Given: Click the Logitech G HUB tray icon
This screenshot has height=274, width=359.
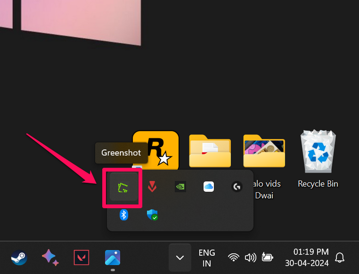Looking at the screenshot, I should pos(236,187).
